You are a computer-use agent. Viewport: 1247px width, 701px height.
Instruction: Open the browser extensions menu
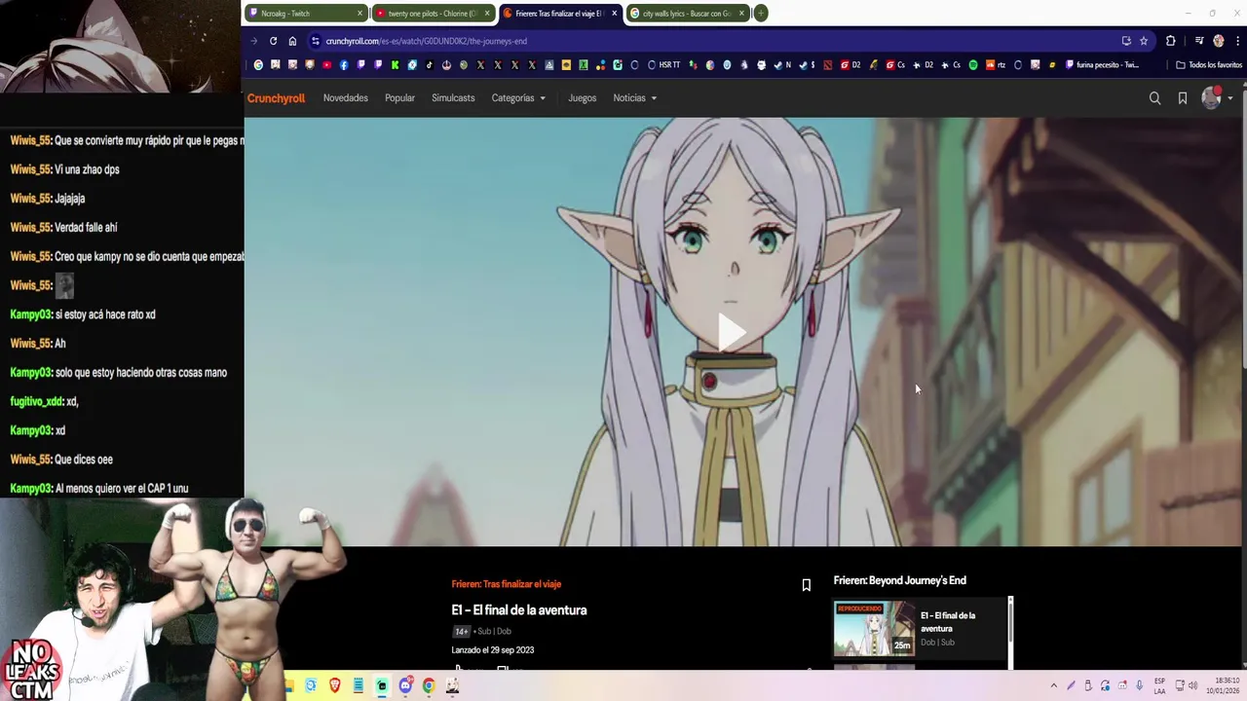point(1171,41)
